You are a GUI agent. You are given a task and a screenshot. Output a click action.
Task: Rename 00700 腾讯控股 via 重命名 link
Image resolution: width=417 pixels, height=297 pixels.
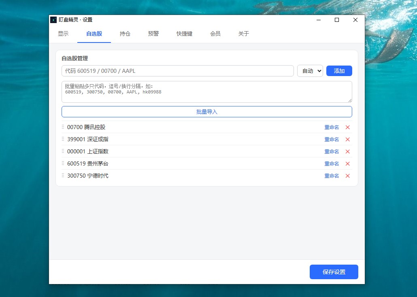[x=332, y=127]
